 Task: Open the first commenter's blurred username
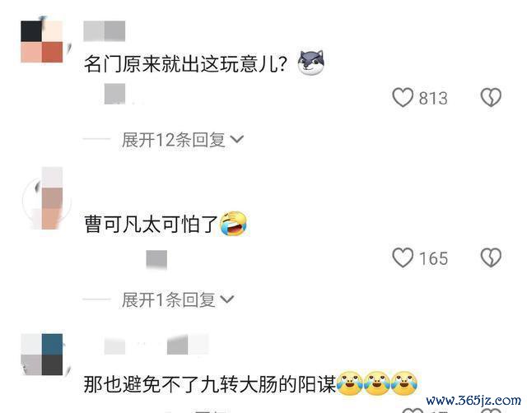tap(105, 31)
